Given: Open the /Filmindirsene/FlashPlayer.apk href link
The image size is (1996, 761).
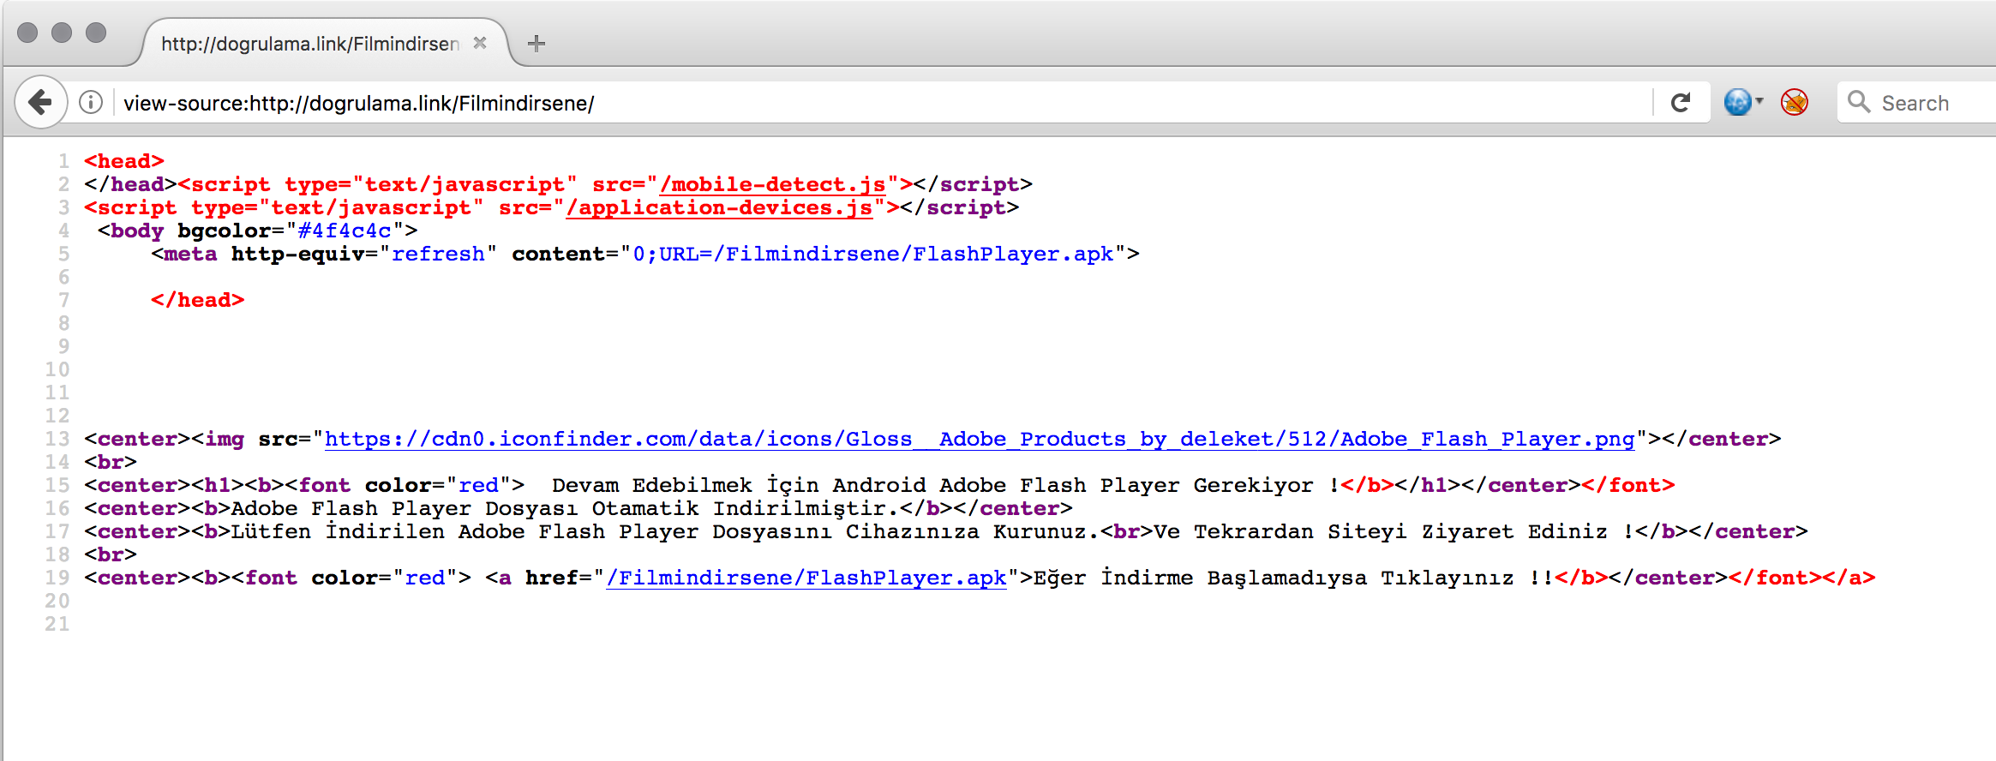Looking at the screenshot, I should [x=806, y=578].
